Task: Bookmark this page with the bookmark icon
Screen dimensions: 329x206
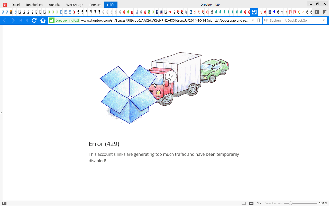Action: (x=259, y=20)
